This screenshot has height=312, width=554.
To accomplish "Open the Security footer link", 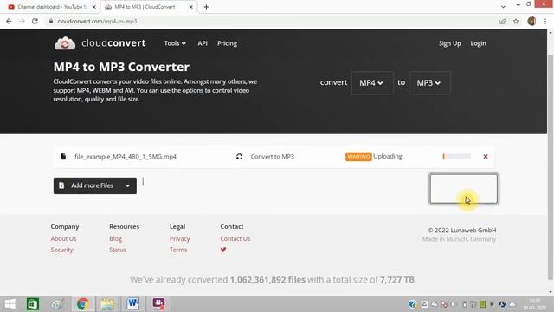I will pos(61,250).
